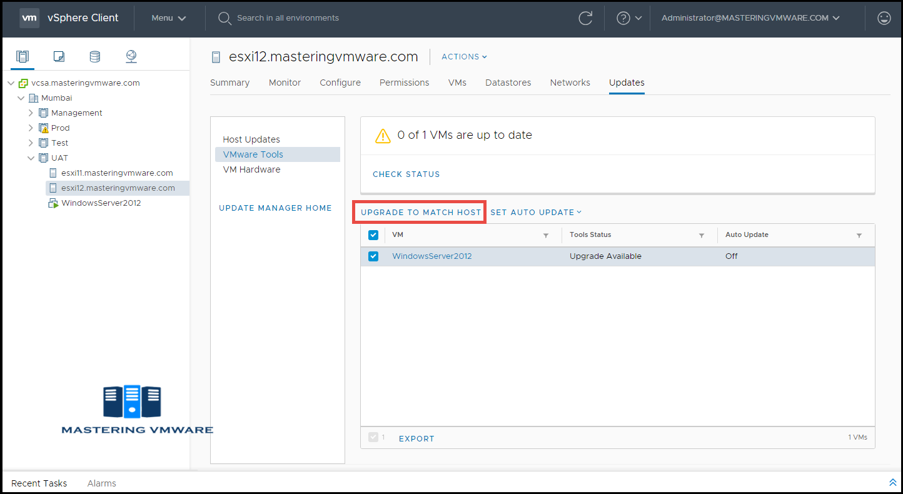Image resolution: width=903 pixels, height=494 pixels.
Task: Click the datacenter icon beside Mumbai
Action: pos(33,98)
